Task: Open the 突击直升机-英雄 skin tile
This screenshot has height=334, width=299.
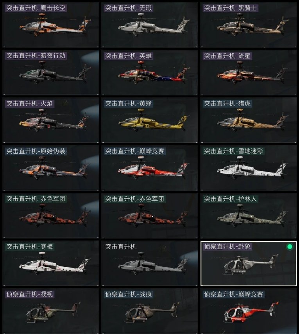Action: pyautogui.click(x=150, y=72)
